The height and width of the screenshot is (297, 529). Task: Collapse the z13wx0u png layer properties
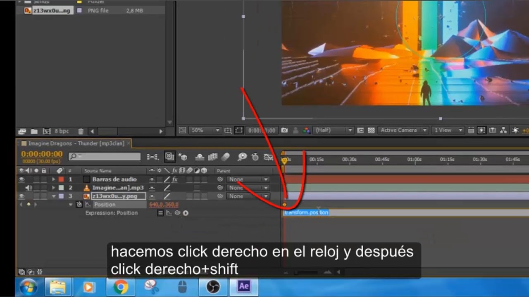click(x=53, y=196)
